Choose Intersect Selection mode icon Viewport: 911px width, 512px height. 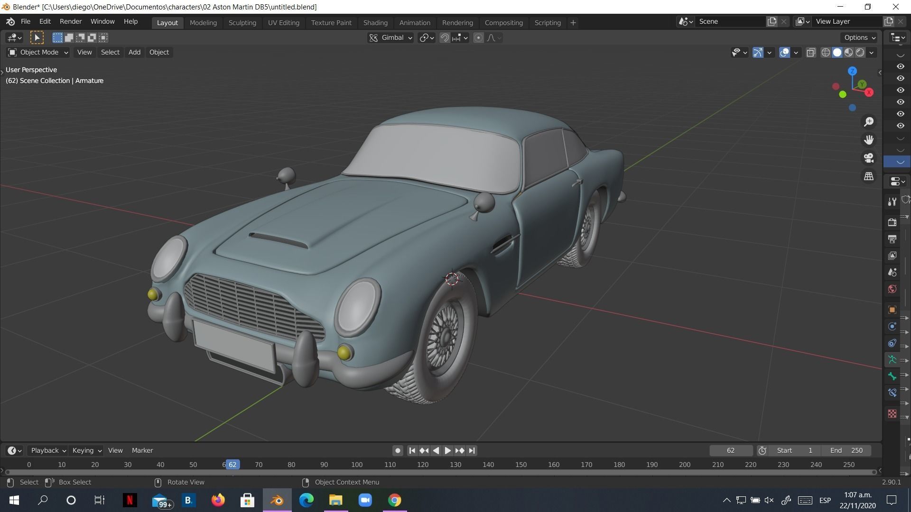click(103, 37)
